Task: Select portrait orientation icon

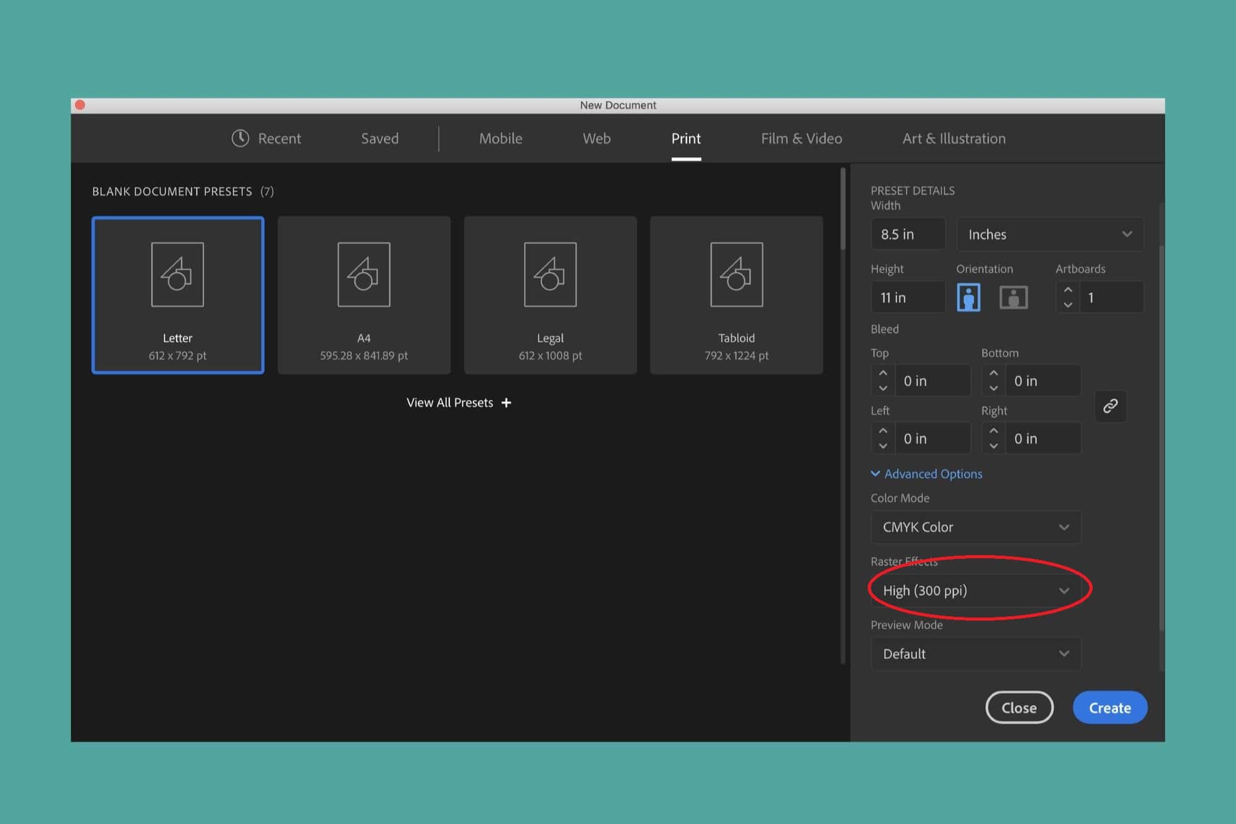Action: pos(968,297)
